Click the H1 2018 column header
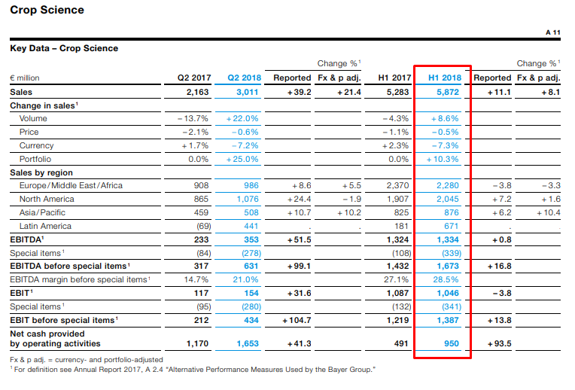 click(444, 78)
